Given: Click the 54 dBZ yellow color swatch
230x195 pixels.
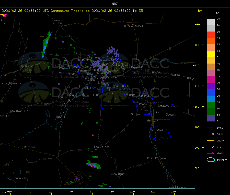Looking at the screenshot, I should click(x=211, y=54).
